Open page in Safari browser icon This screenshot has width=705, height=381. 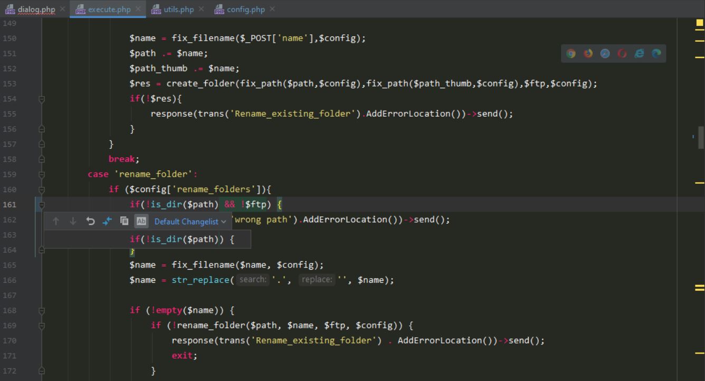click(605, 53)
